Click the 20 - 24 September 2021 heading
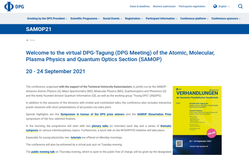Viewport: 249px width, 155px height. 56,72
